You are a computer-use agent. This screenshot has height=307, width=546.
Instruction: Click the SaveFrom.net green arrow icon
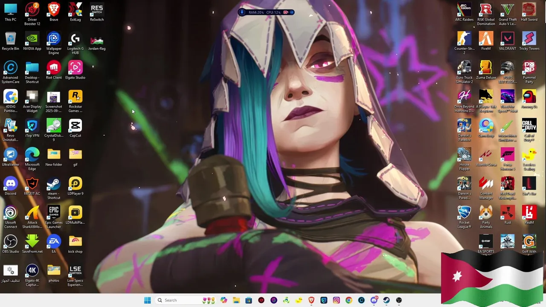pos(32,244)
